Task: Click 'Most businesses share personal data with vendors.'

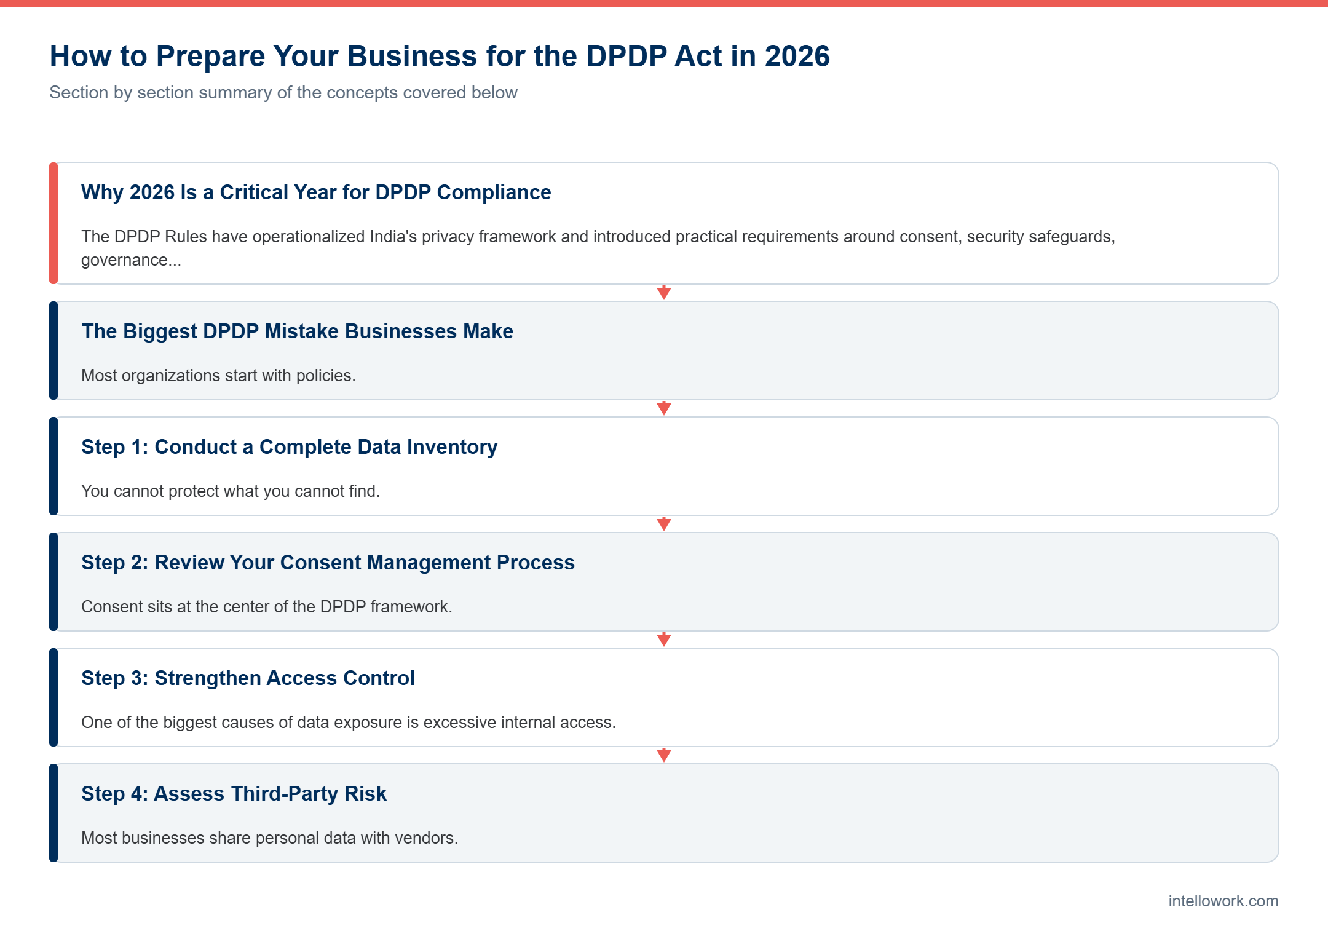Action: tap(269, 838)
